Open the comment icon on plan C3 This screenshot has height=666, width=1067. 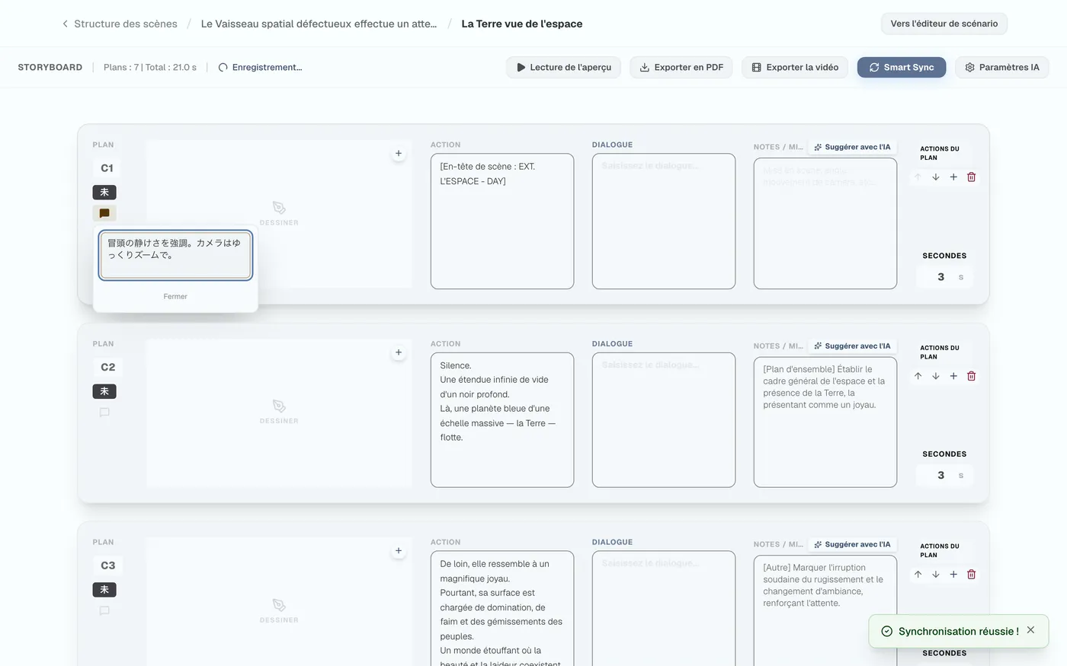(x=104, y=610)
